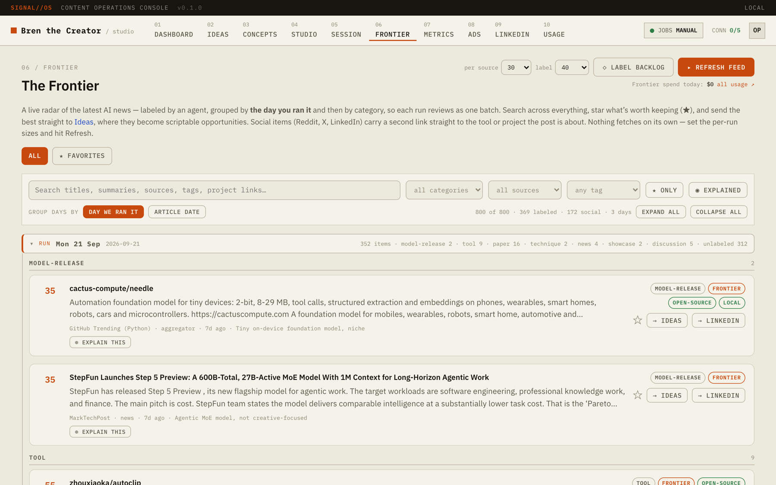Open the cactus-compute/needle title

pyautogui.click(x=111, y=289)
